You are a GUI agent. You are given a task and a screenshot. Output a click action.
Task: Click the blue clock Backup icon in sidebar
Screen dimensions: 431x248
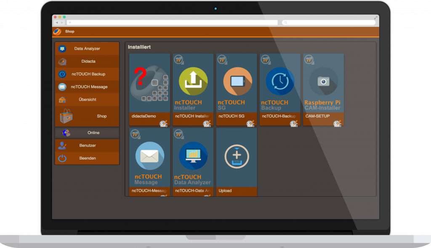(x=62, y=74)
